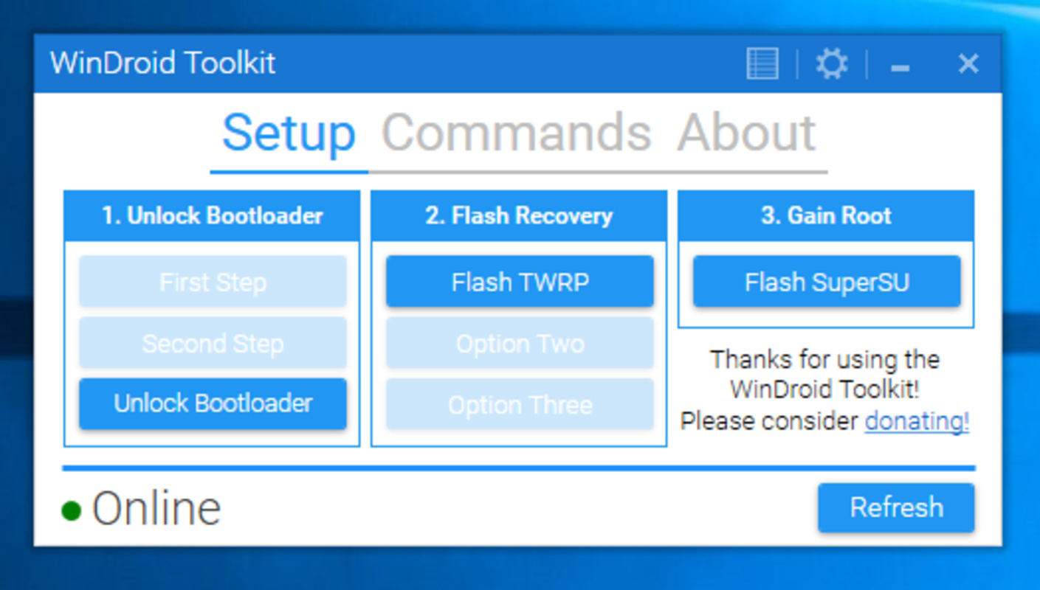Open the donating link
The width and height of the screenshot is (1040, 590).
click(917, 421)
